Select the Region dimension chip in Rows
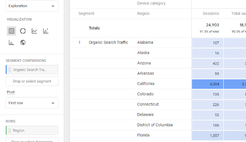 [x=32, y=130]
